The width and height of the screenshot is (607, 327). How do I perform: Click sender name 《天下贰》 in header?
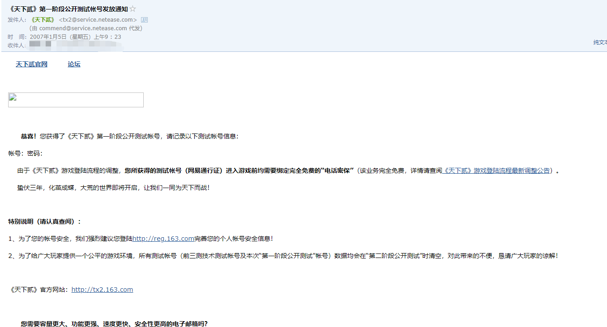pyautogui.click(x=42, y=20)
